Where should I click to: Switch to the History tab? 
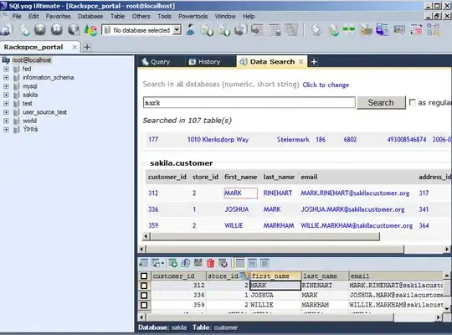point(205,62)
